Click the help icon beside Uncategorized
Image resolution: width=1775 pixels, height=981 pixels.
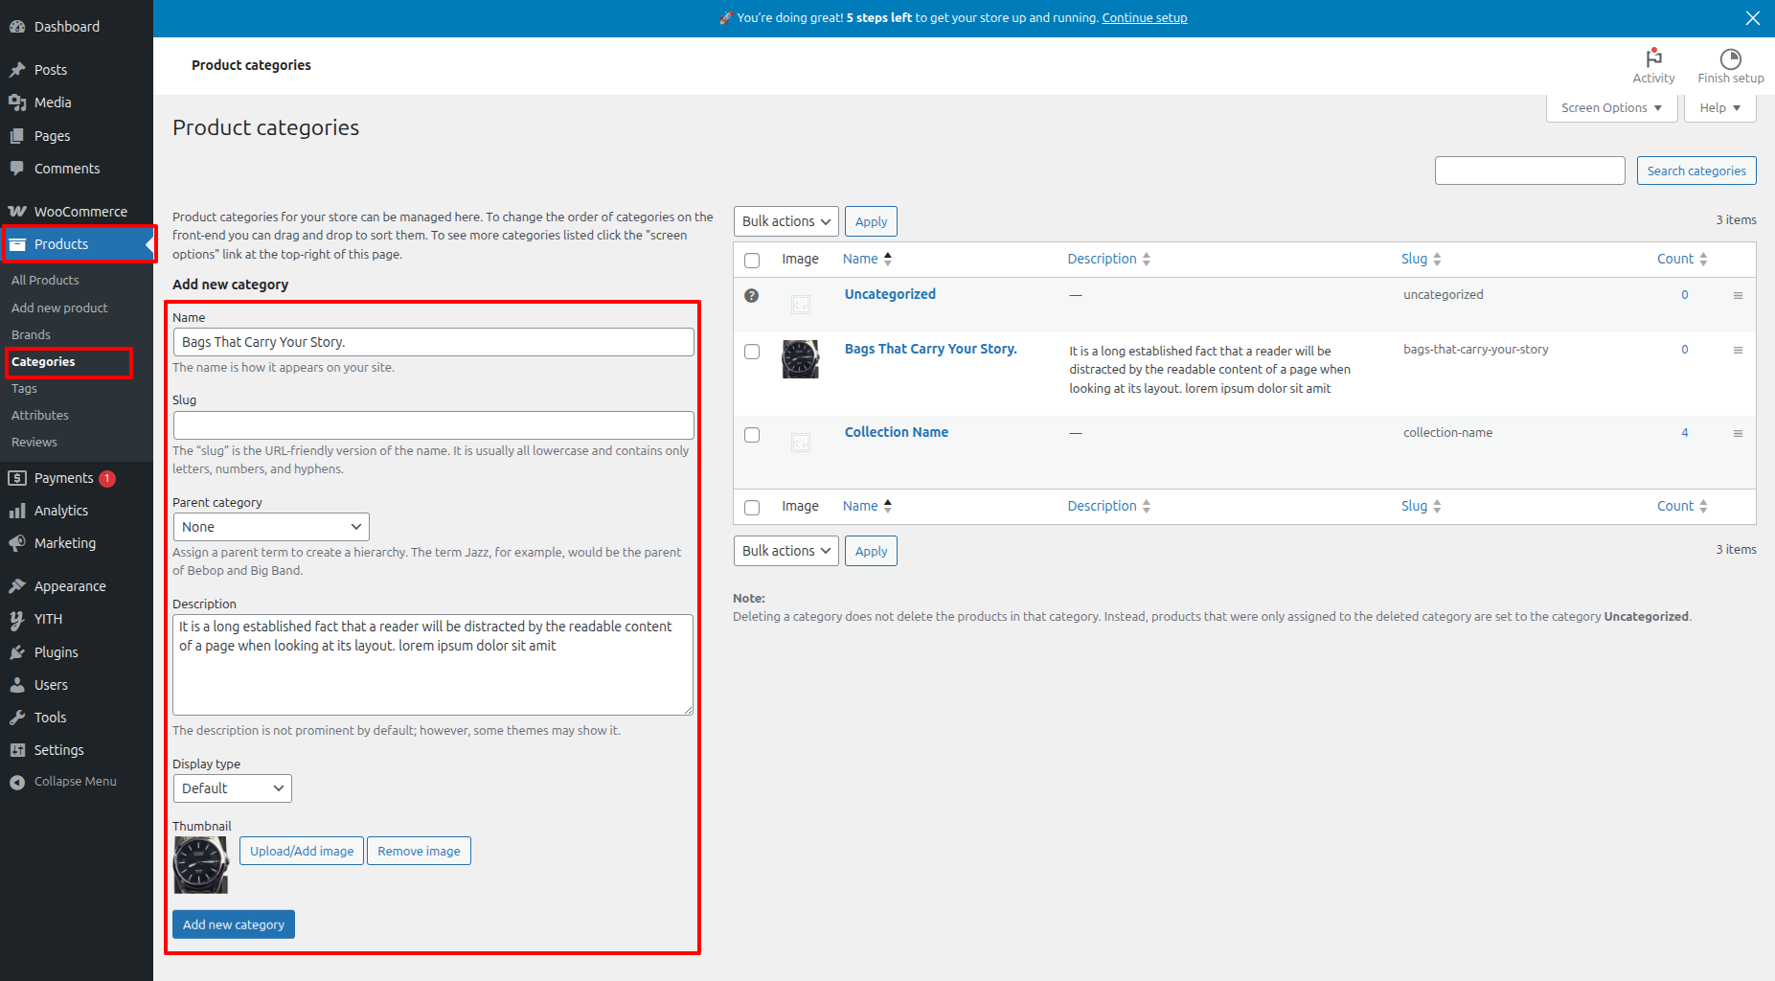click(752, 296)
